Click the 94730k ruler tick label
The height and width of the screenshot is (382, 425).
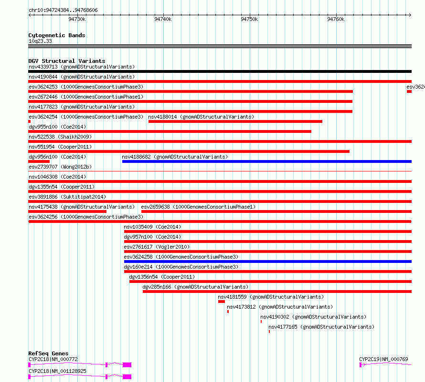(x=77, y=19)
